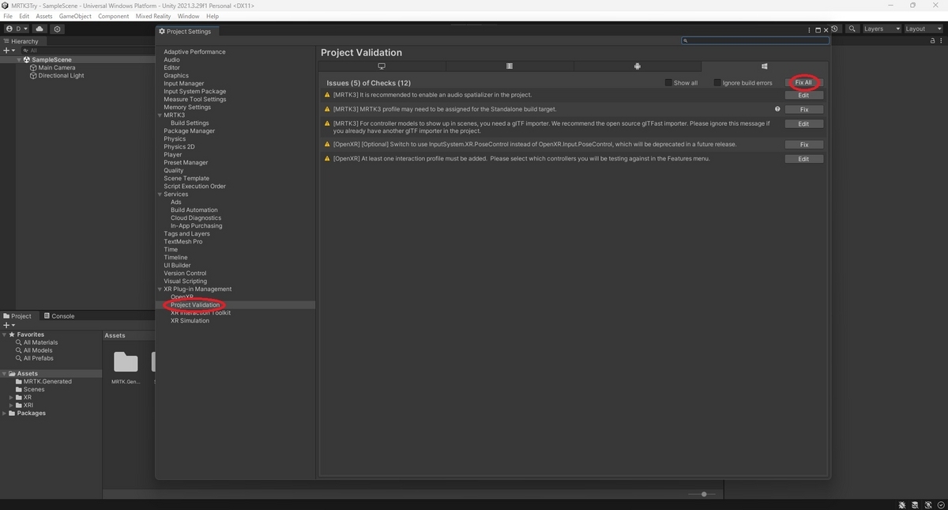This screenshot has width=948, height=510.
Task: Select All Materials saved search
Action: pos(40,342)
